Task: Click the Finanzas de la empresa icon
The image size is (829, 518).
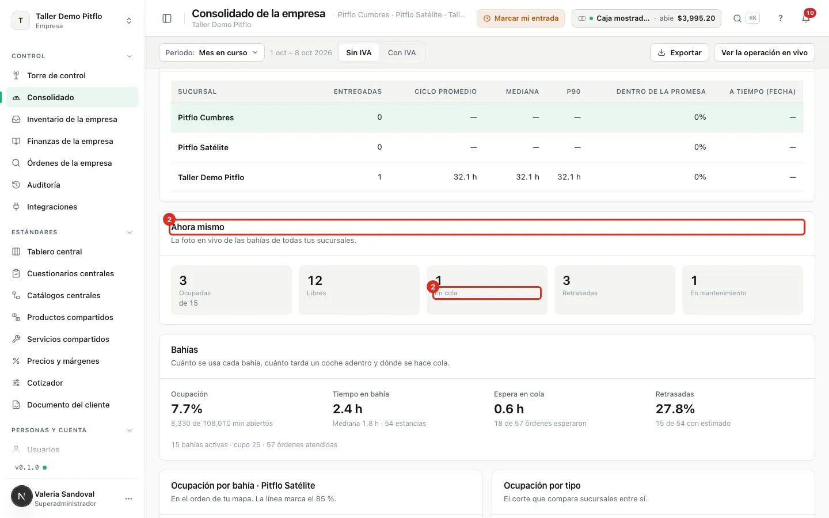Action: [16, 141]
